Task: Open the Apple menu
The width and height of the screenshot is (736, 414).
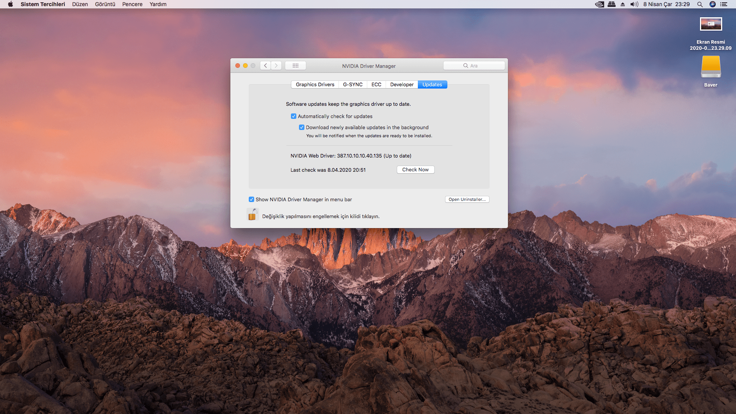Action: (x=10, y=4)
